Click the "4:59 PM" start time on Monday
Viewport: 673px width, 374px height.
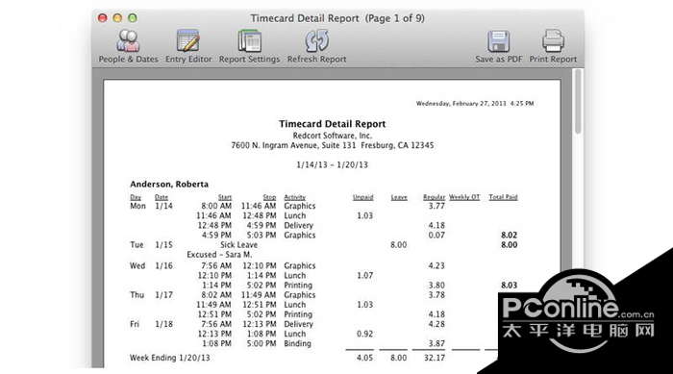coord(216,235)
